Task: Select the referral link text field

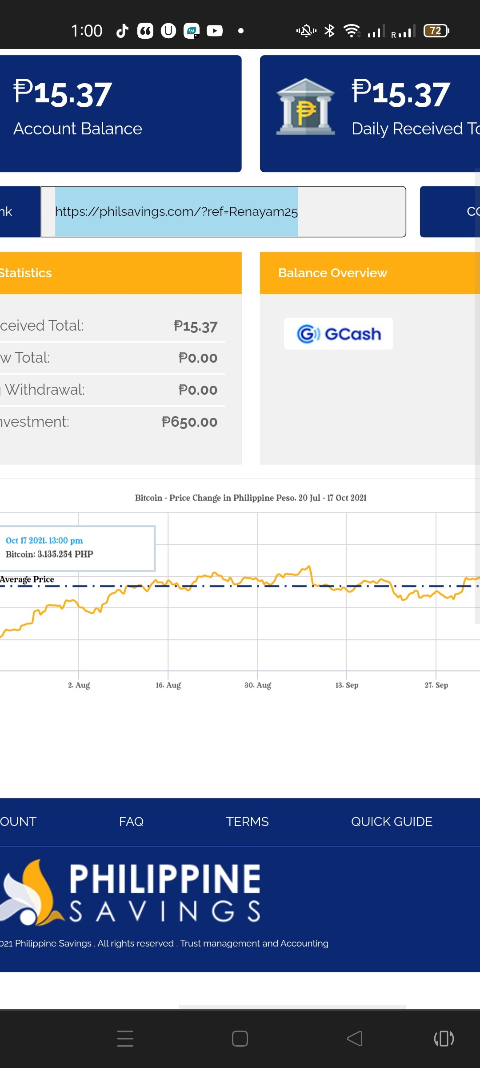Action: 223,212
